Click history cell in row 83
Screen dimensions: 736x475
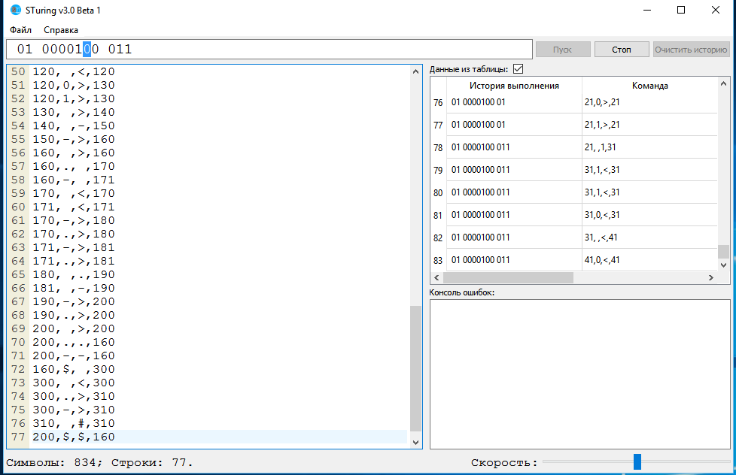point(514,260)
